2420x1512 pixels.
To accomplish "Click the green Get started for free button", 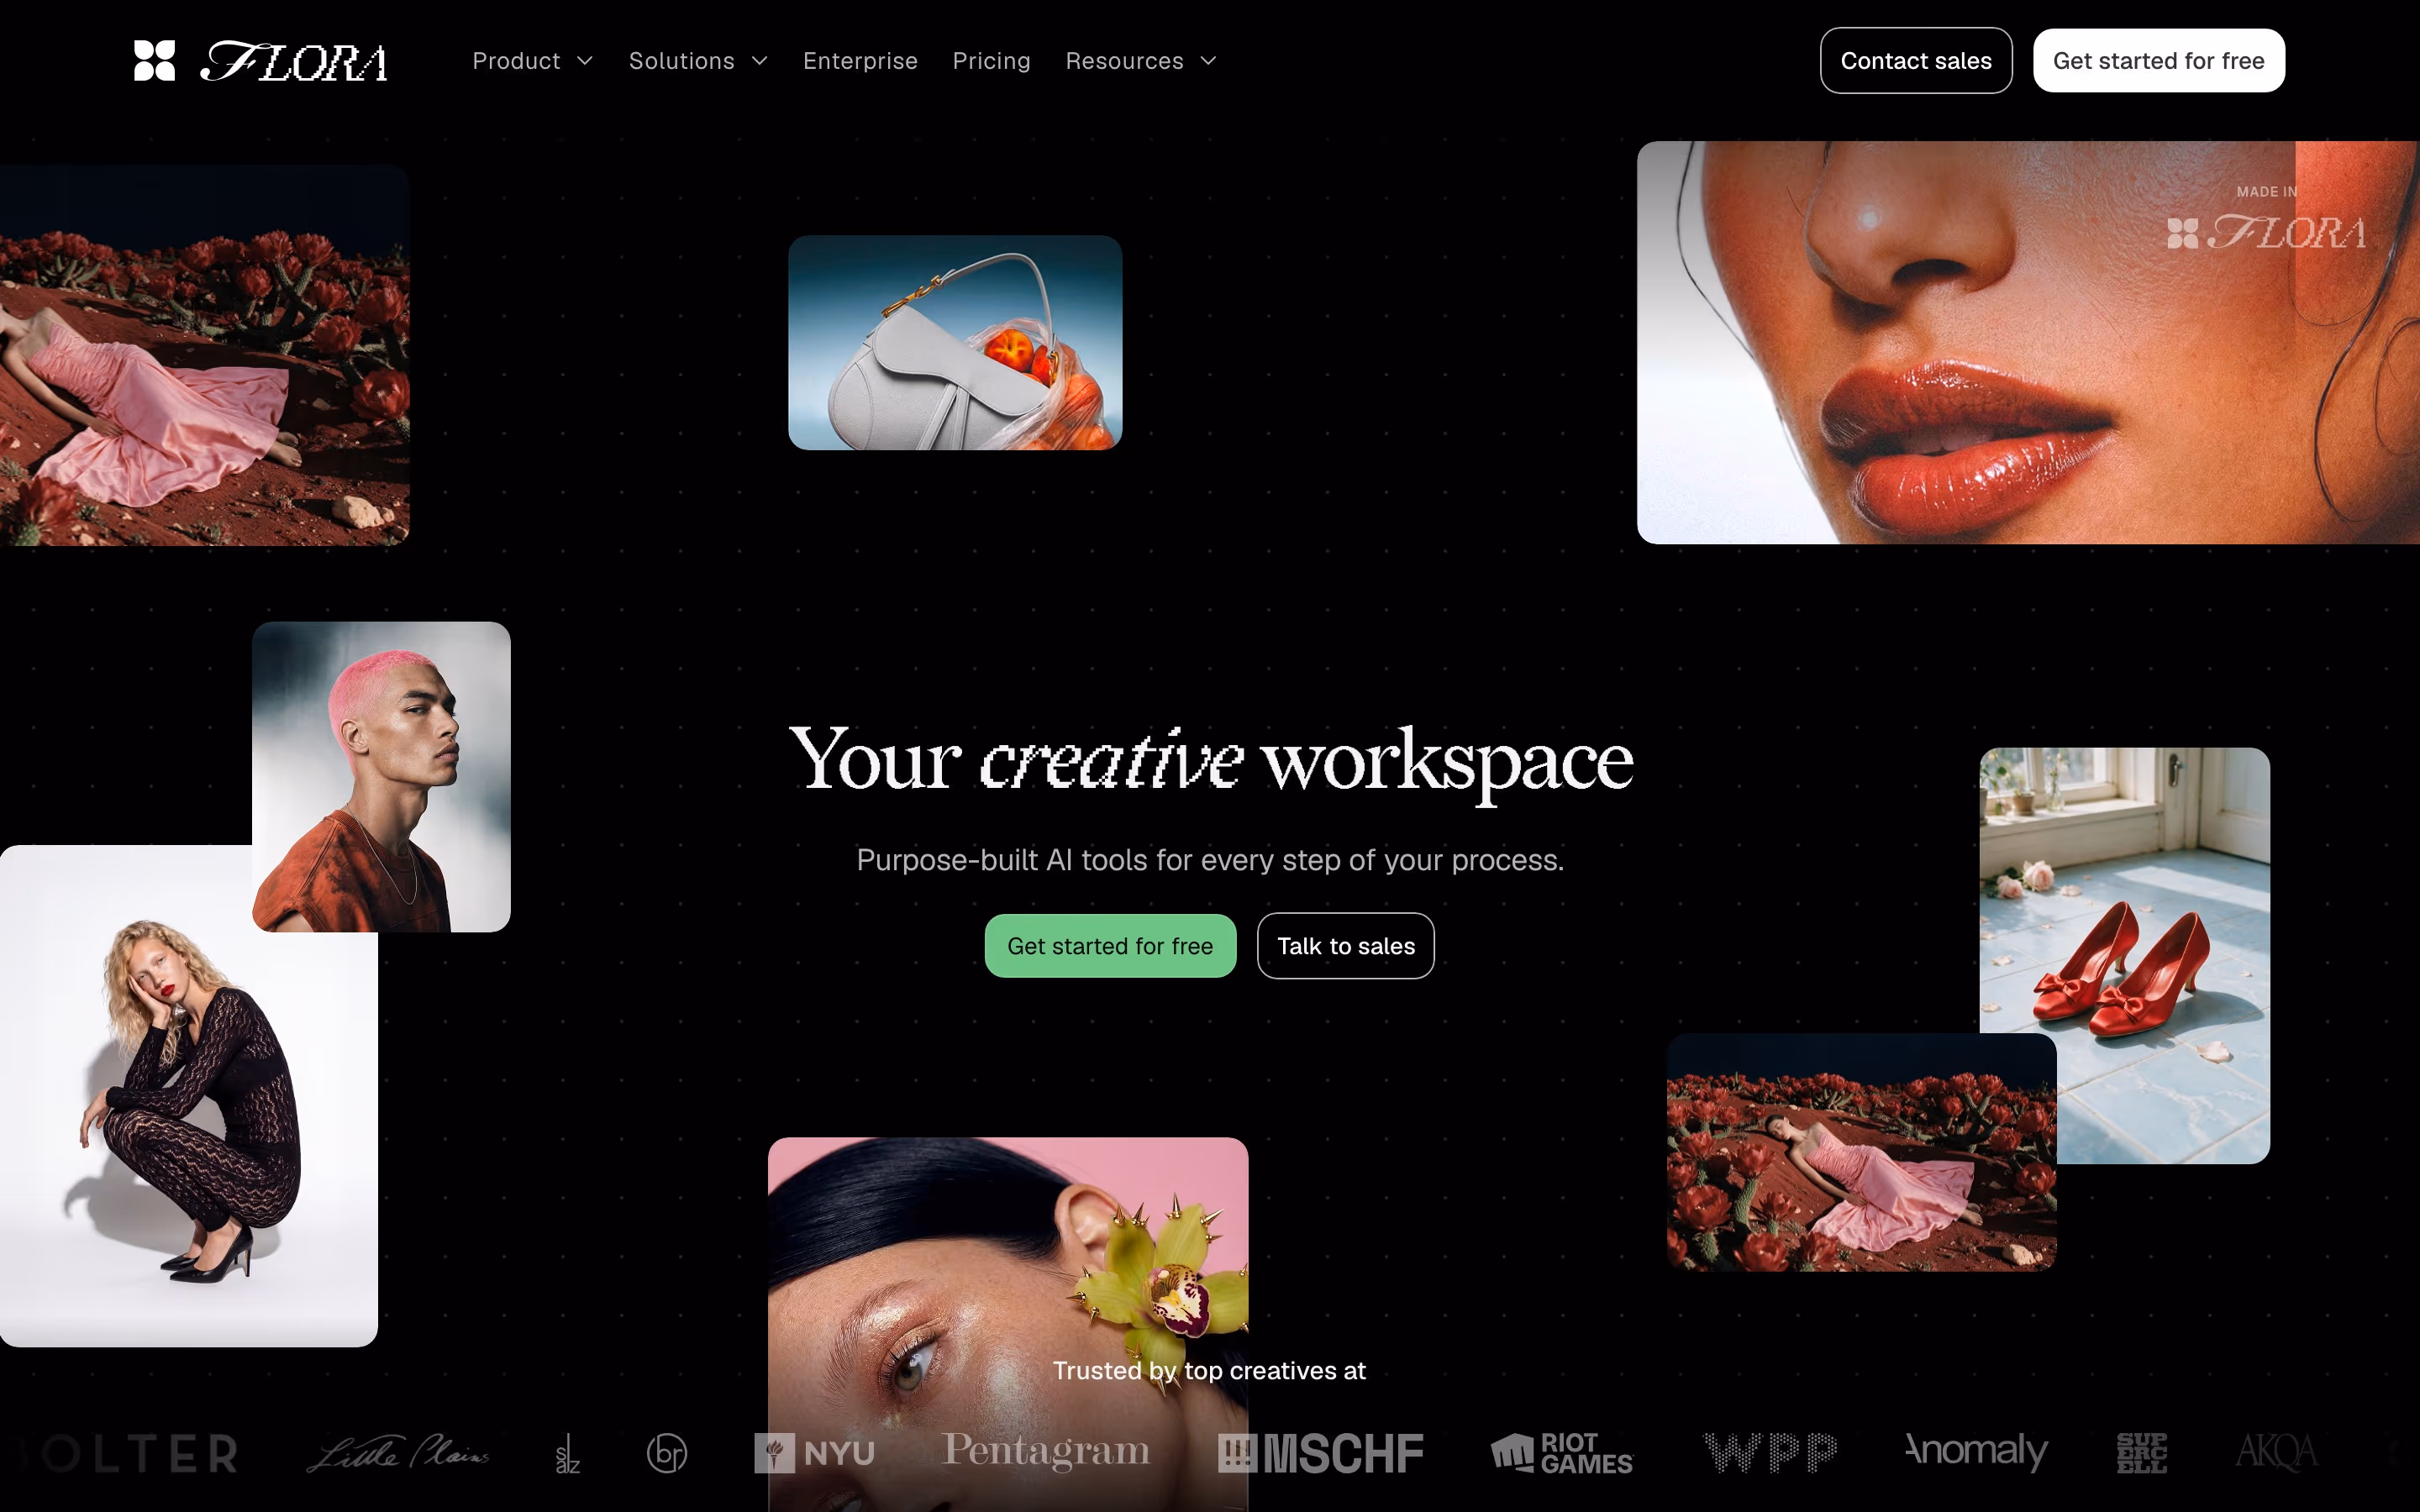I will click(1110, 946).
